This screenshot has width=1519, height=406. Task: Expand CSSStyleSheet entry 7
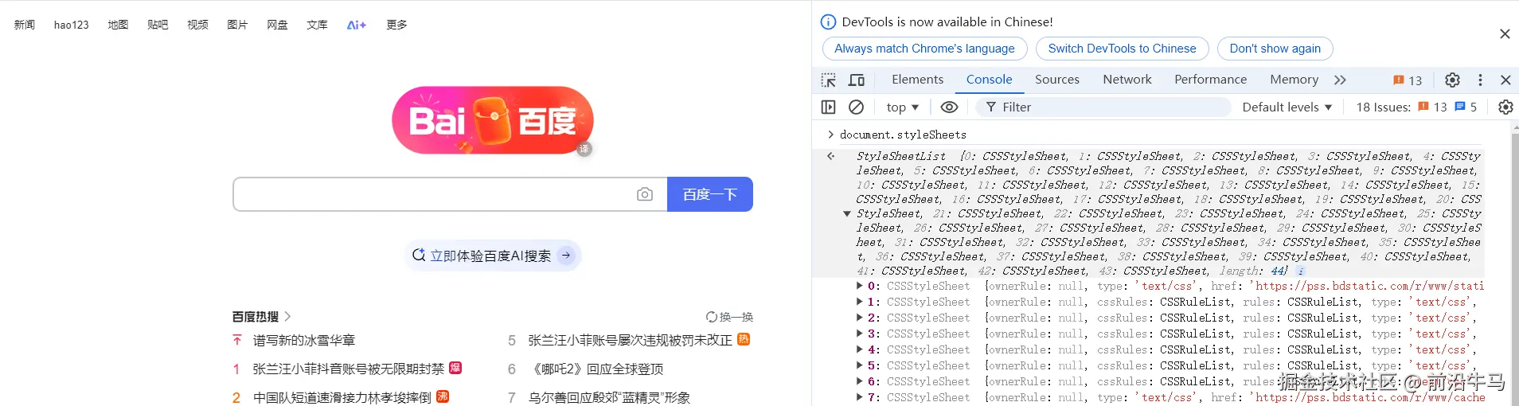(x=859, y=397)
